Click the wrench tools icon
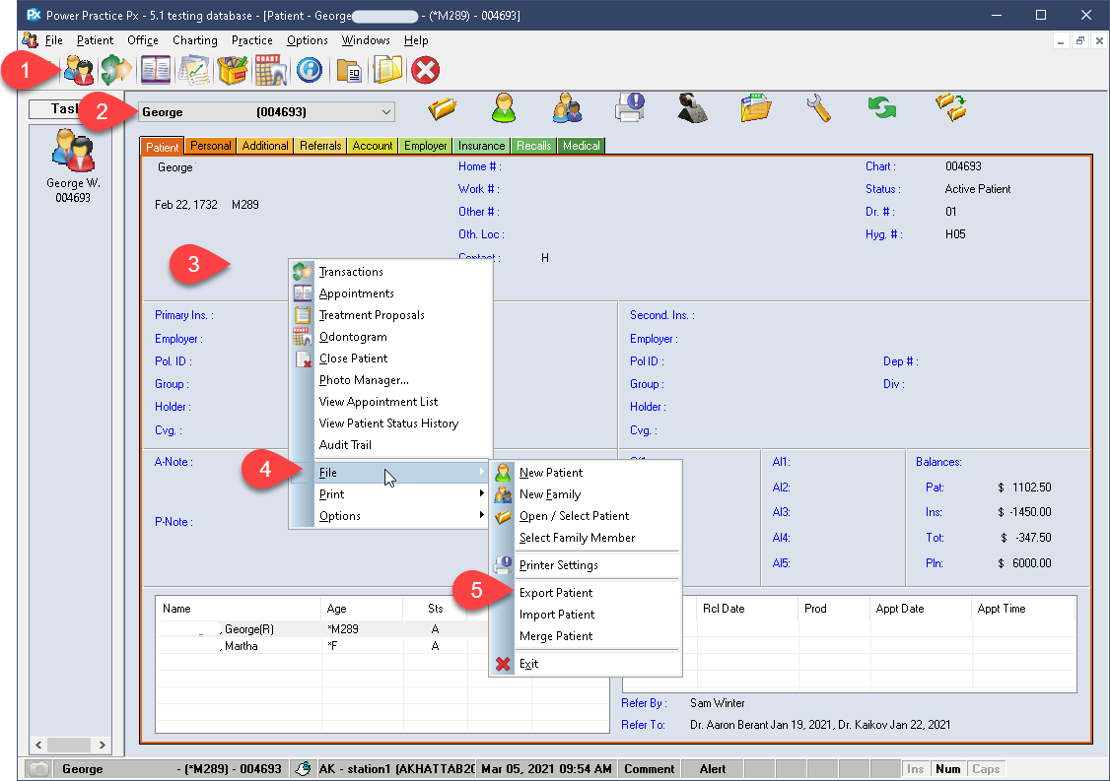The width and height of the screenshot is (1110, 781). tap(818, 108)
